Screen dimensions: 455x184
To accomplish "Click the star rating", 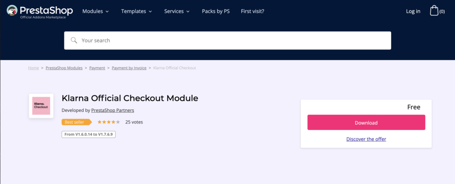I will 108,122.
